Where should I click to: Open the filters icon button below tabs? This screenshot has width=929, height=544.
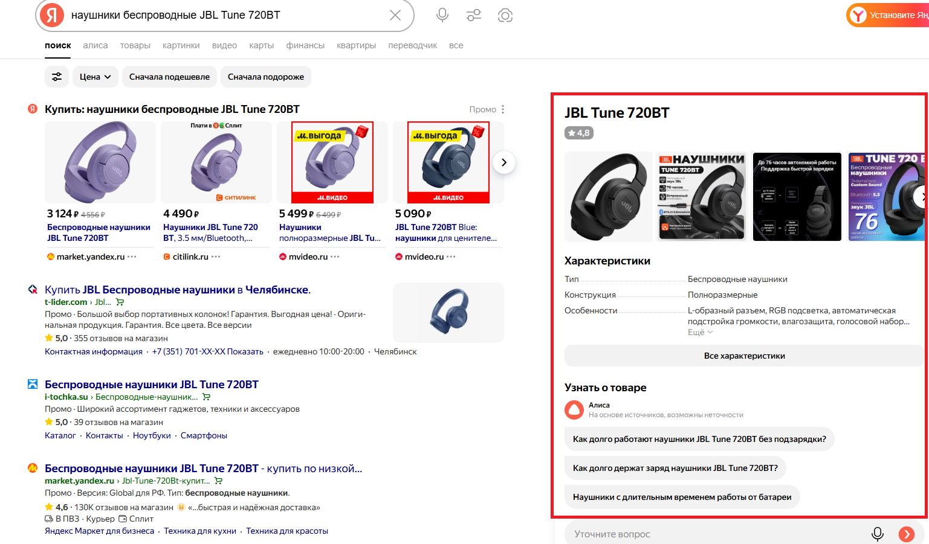pos(57,77)
